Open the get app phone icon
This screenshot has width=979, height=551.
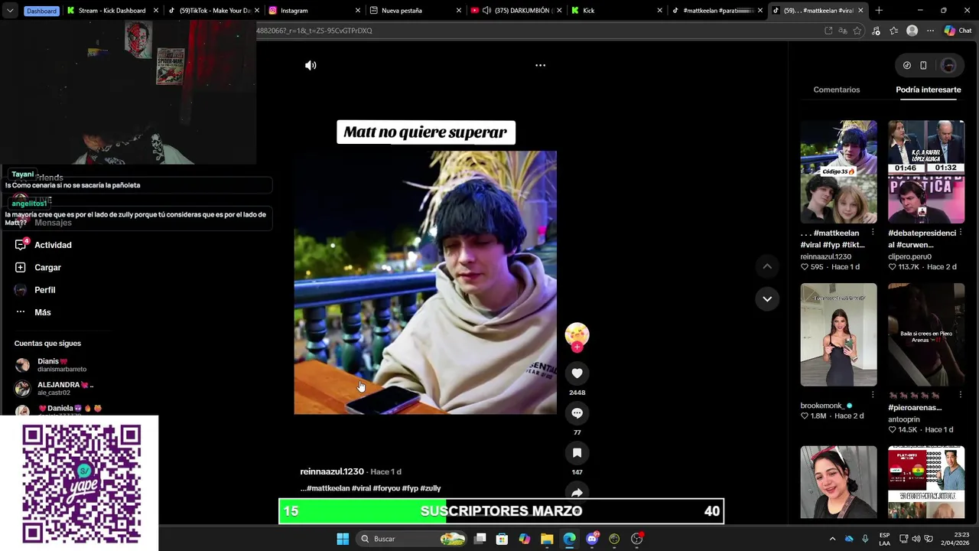point(923,66)
